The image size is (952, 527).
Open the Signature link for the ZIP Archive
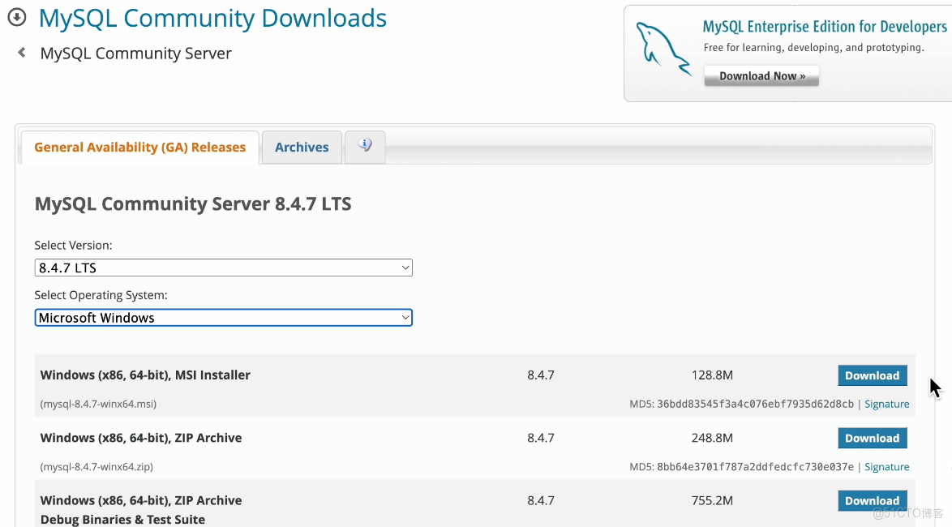(x=886, y=466)
